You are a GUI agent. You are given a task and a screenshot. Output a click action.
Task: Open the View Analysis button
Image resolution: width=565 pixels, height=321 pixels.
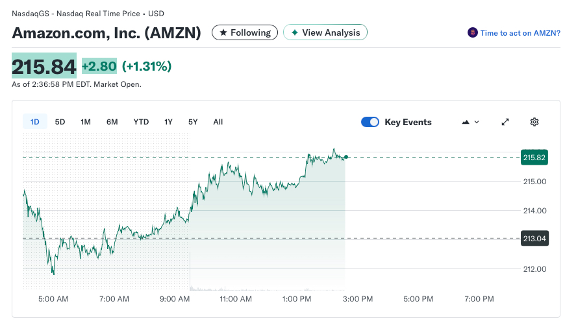click(x=325, y=32)
